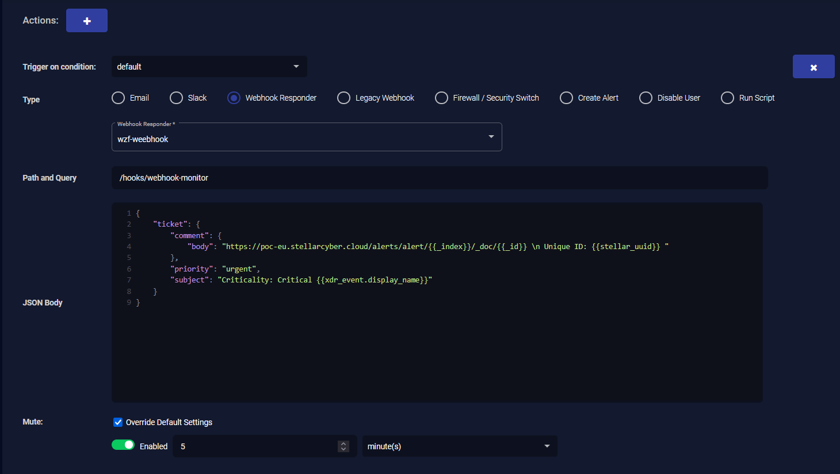
Task: Select the Webhook Responder radio option
Action: pyautogui.click(x=234, y=98)
